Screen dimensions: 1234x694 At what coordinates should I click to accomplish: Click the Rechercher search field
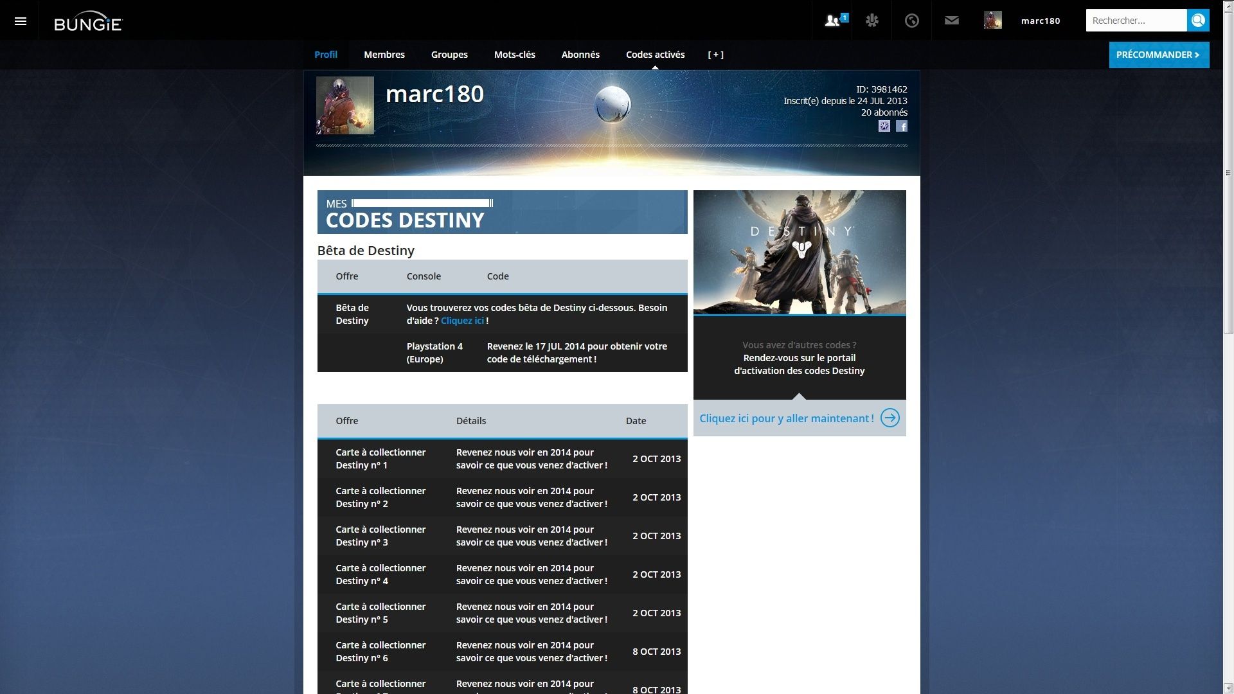pyautogui.click(x=1136, y=21)
